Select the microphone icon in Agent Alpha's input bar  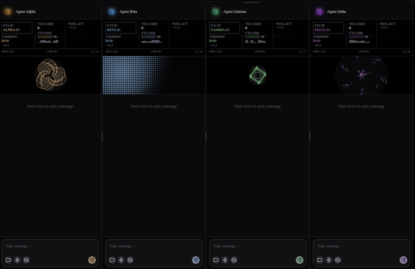17,260
